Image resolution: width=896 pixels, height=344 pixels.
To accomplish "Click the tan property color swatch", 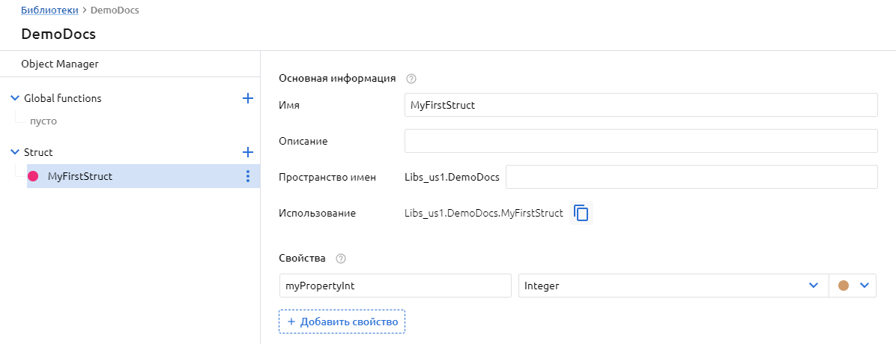I will pos(844,286).
